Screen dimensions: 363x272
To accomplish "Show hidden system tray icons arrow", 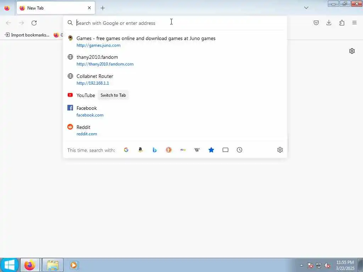I will (x=301, y=265).
